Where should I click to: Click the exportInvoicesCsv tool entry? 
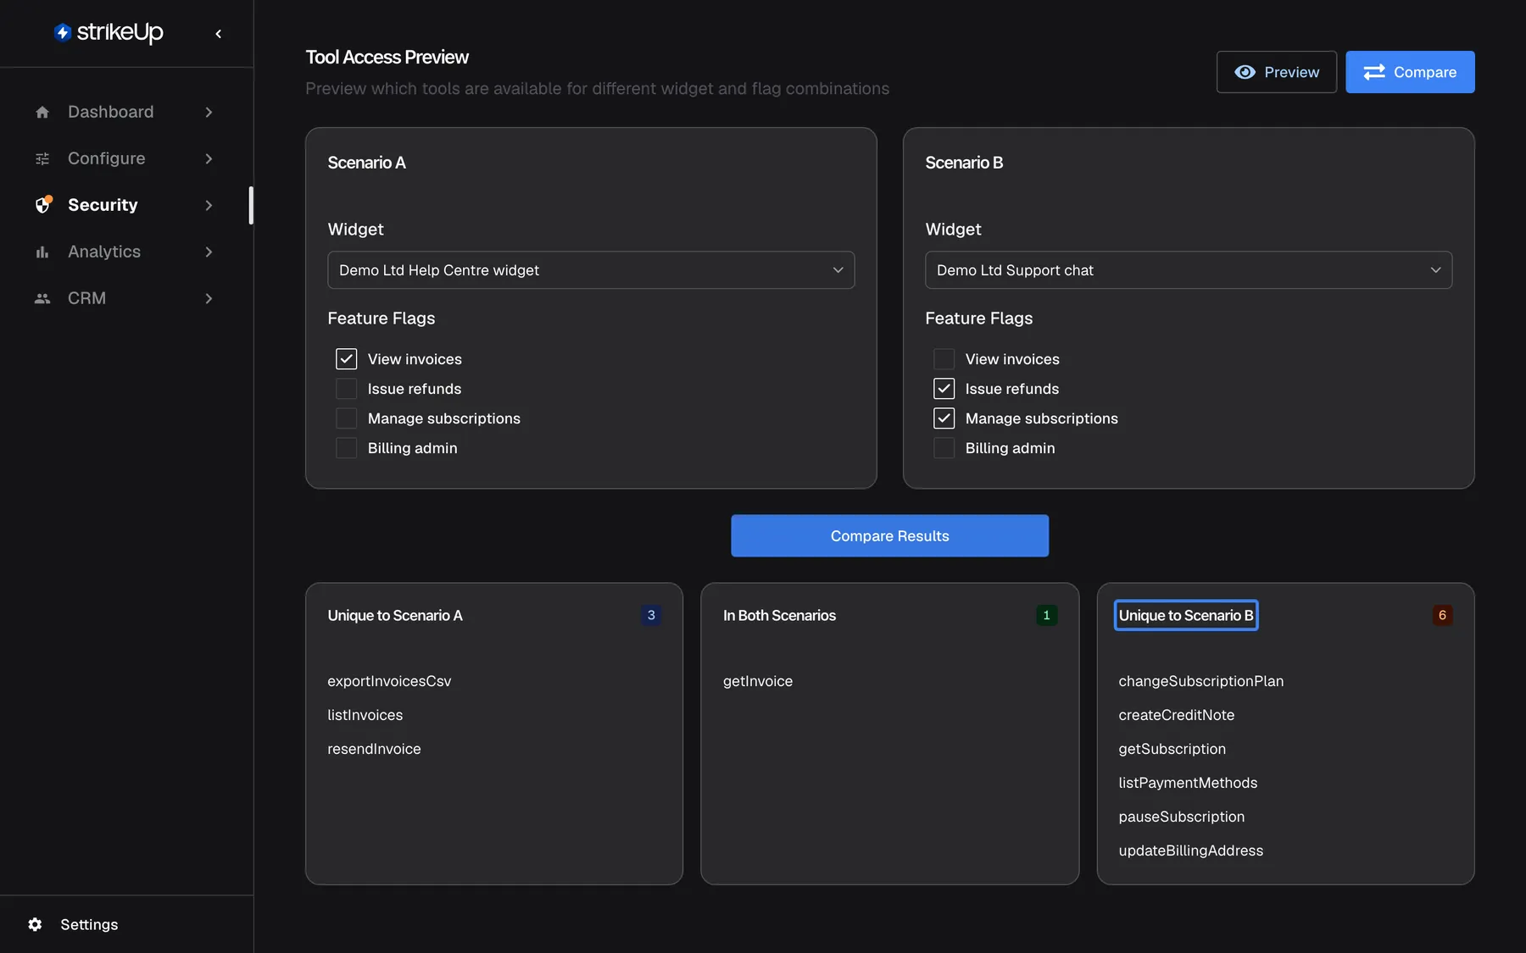coord(389,681)
